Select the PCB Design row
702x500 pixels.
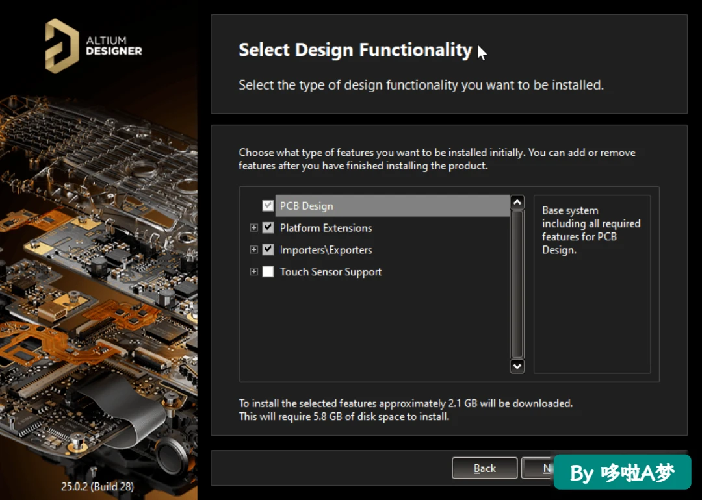pyautogui.click(x=393, y=206)
